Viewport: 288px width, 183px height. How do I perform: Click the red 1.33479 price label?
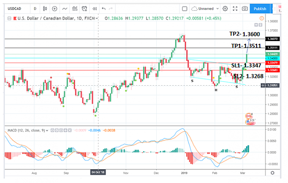coord(273,63)
